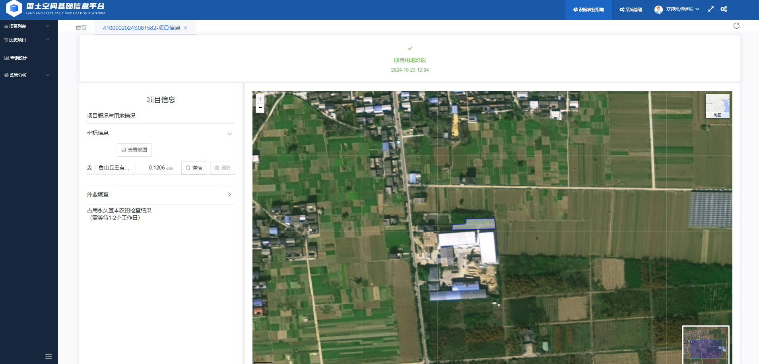Click the 详情 button
The image size is (759, 364).
(194, 168)
